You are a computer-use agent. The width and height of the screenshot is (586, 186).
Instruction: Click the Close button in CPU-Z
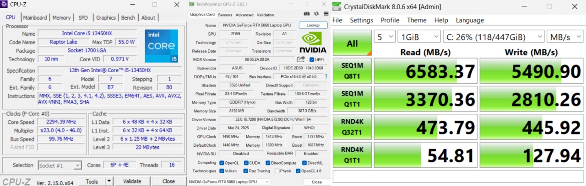click(168, 181)
